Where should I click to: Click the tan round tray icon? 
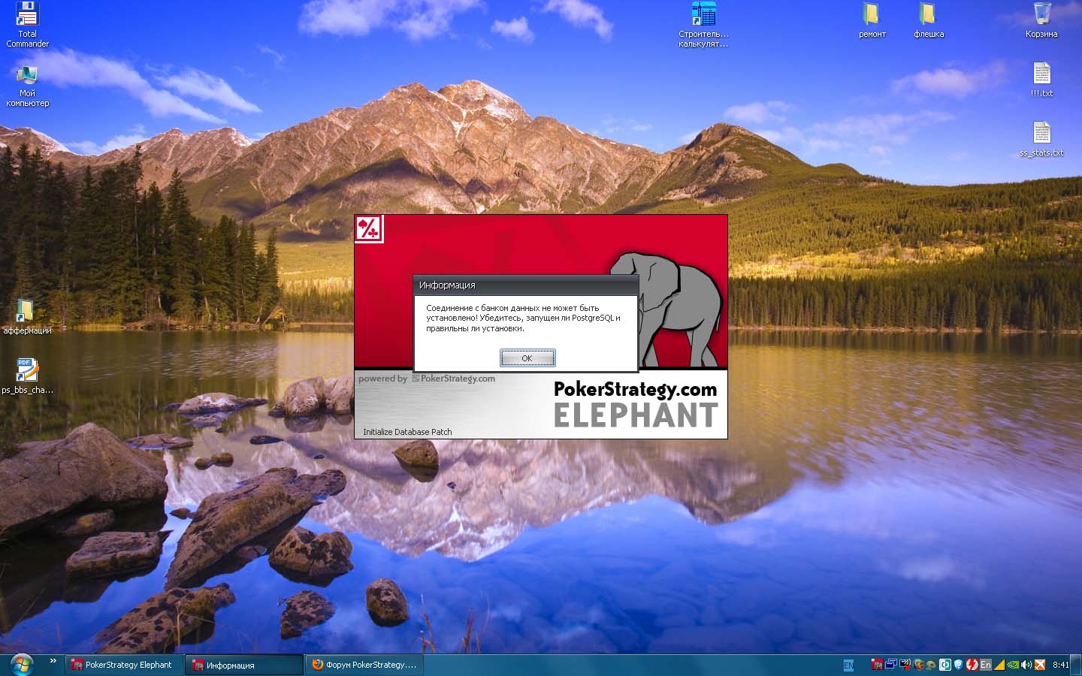click(x=931, y=665)
